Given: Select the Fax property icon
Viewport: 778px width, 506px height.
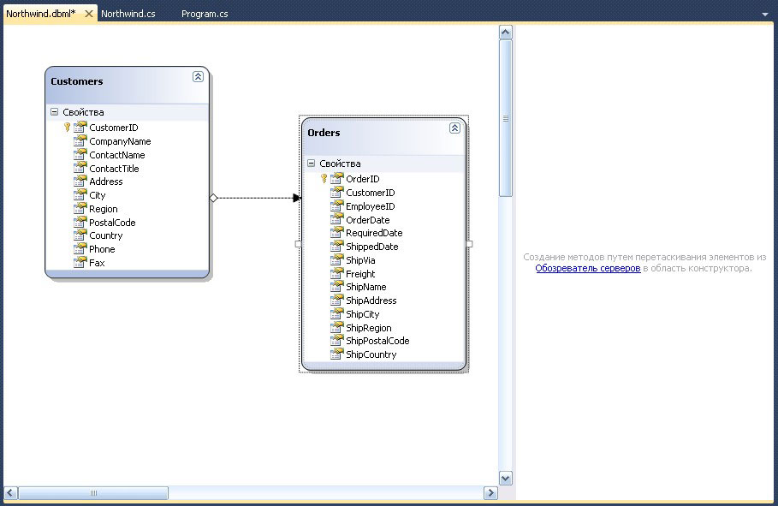Looking at the screenshot, I should [x=80, y=262].
